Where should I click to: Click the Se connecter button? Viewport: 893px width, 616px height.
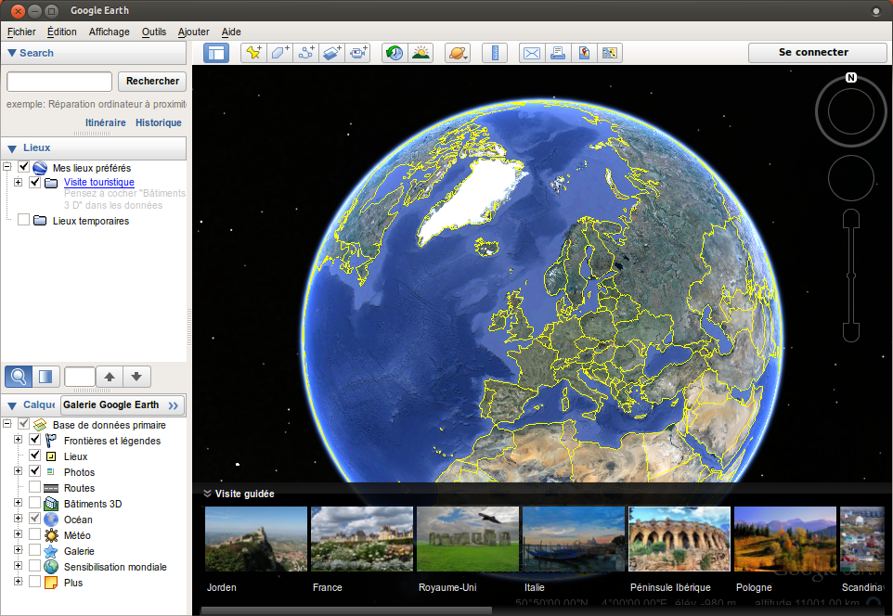(x=813, y=53)
